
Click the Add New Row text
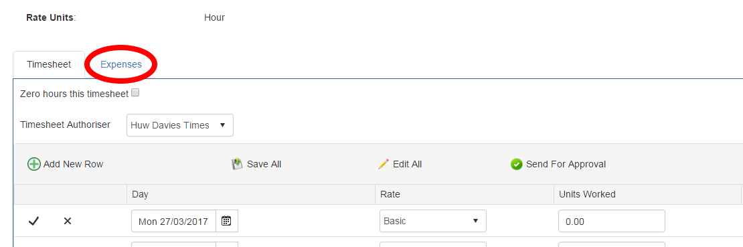pyautogui.click(x=74, y=164)
